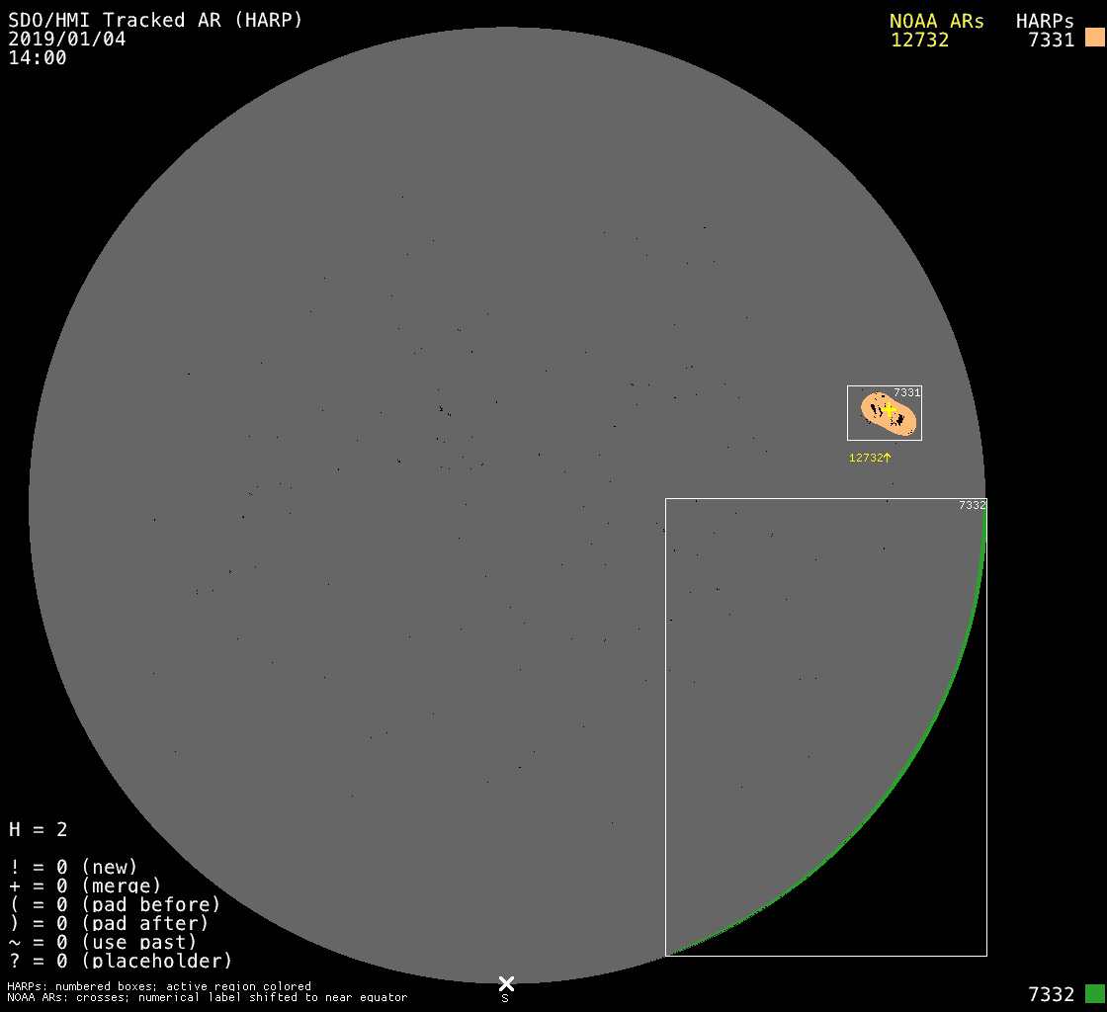Click the 7331 label inside the small HARP box
The image size is (1107, 1012).
tap(907, 392)
